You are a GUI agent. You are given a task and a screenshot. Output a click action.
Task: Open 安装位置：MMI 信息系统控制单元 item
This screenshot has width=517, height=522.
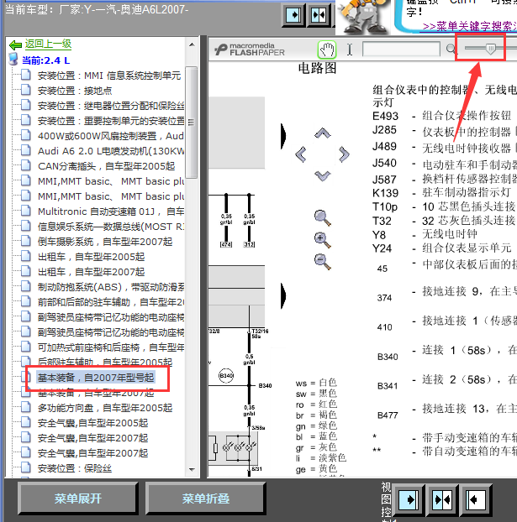pyautogui.click(x=109, y=76)
